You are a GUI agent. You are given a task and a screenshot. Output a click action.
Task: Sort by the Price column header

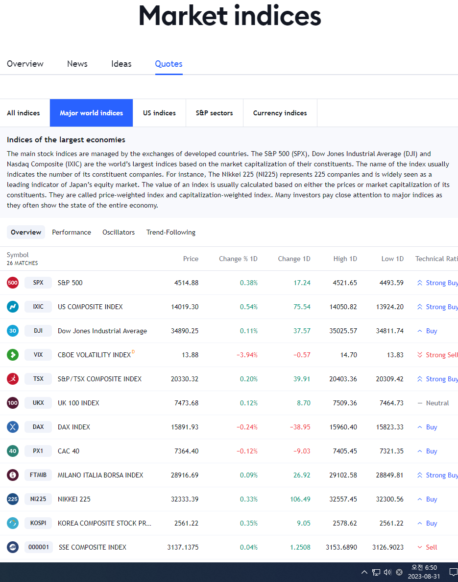click(x=191, y=259)
